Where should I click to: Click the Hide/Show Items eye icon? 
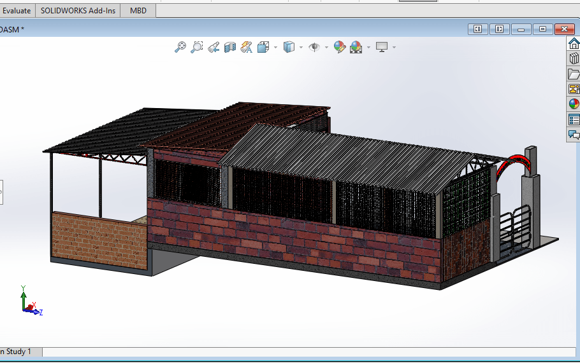(314, 47)
